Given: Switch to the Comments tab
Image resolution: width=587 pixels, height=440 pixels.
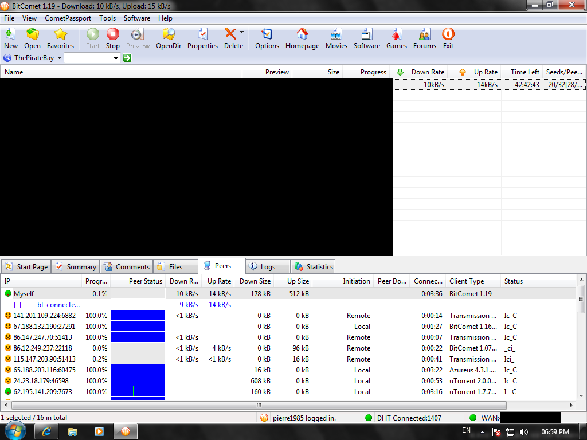Looking at the screenshot, I should click(127, 267).
